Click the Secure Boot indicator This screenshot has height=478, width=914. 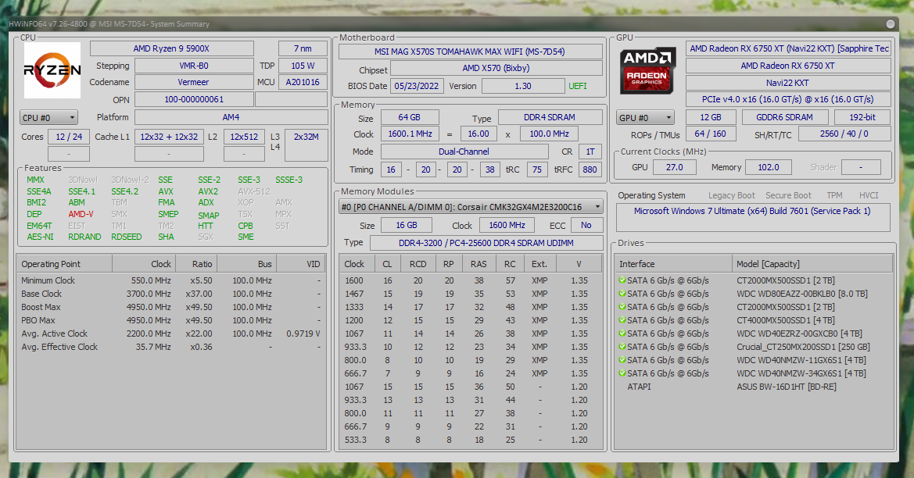tap(788, 195)
